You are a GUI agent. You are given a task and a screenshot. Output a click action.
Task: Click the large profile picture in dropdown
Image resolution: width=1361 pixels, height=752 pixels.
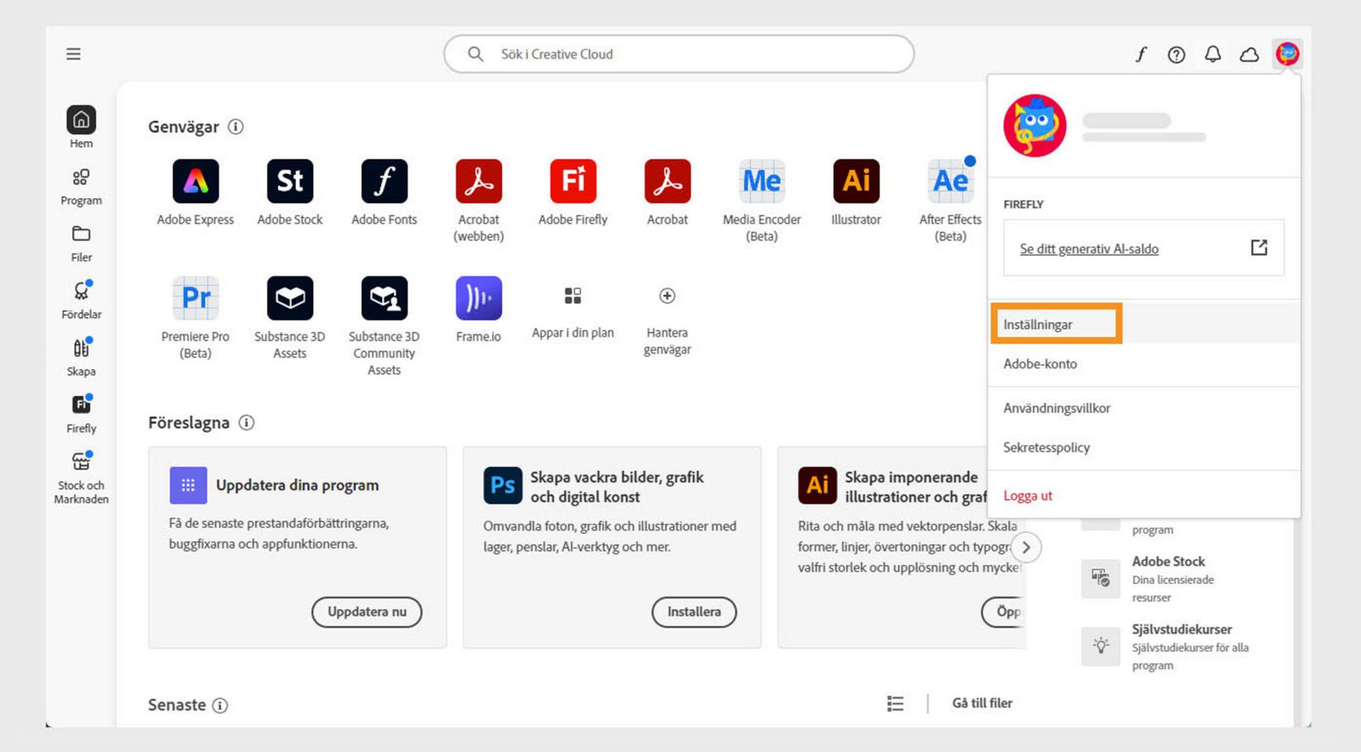[1034, 125]
